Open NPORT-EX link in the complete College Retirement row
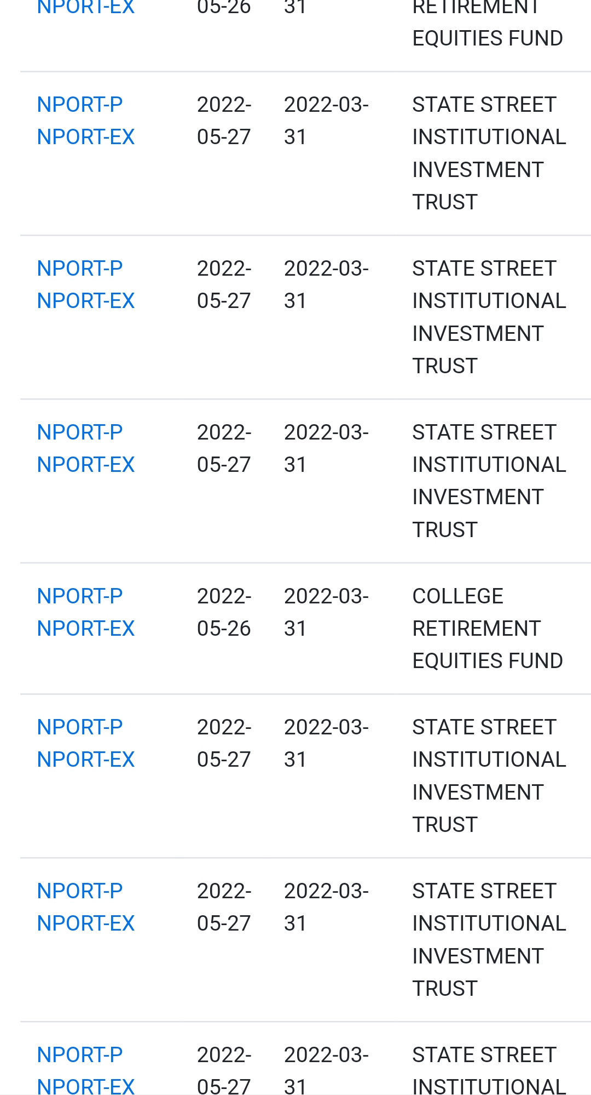The width and height of the screenshot is (591, 1095). 86,628
